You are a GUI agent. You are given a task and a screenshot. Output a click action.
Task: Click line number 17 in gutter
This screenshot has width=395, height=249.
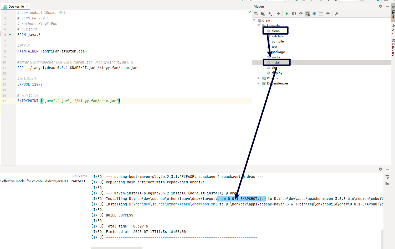[4, 101]
